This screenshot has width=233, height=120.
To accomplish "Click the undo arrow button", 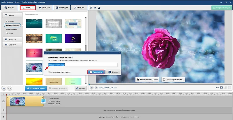I will pyautogui.click(x=4, y=88).
